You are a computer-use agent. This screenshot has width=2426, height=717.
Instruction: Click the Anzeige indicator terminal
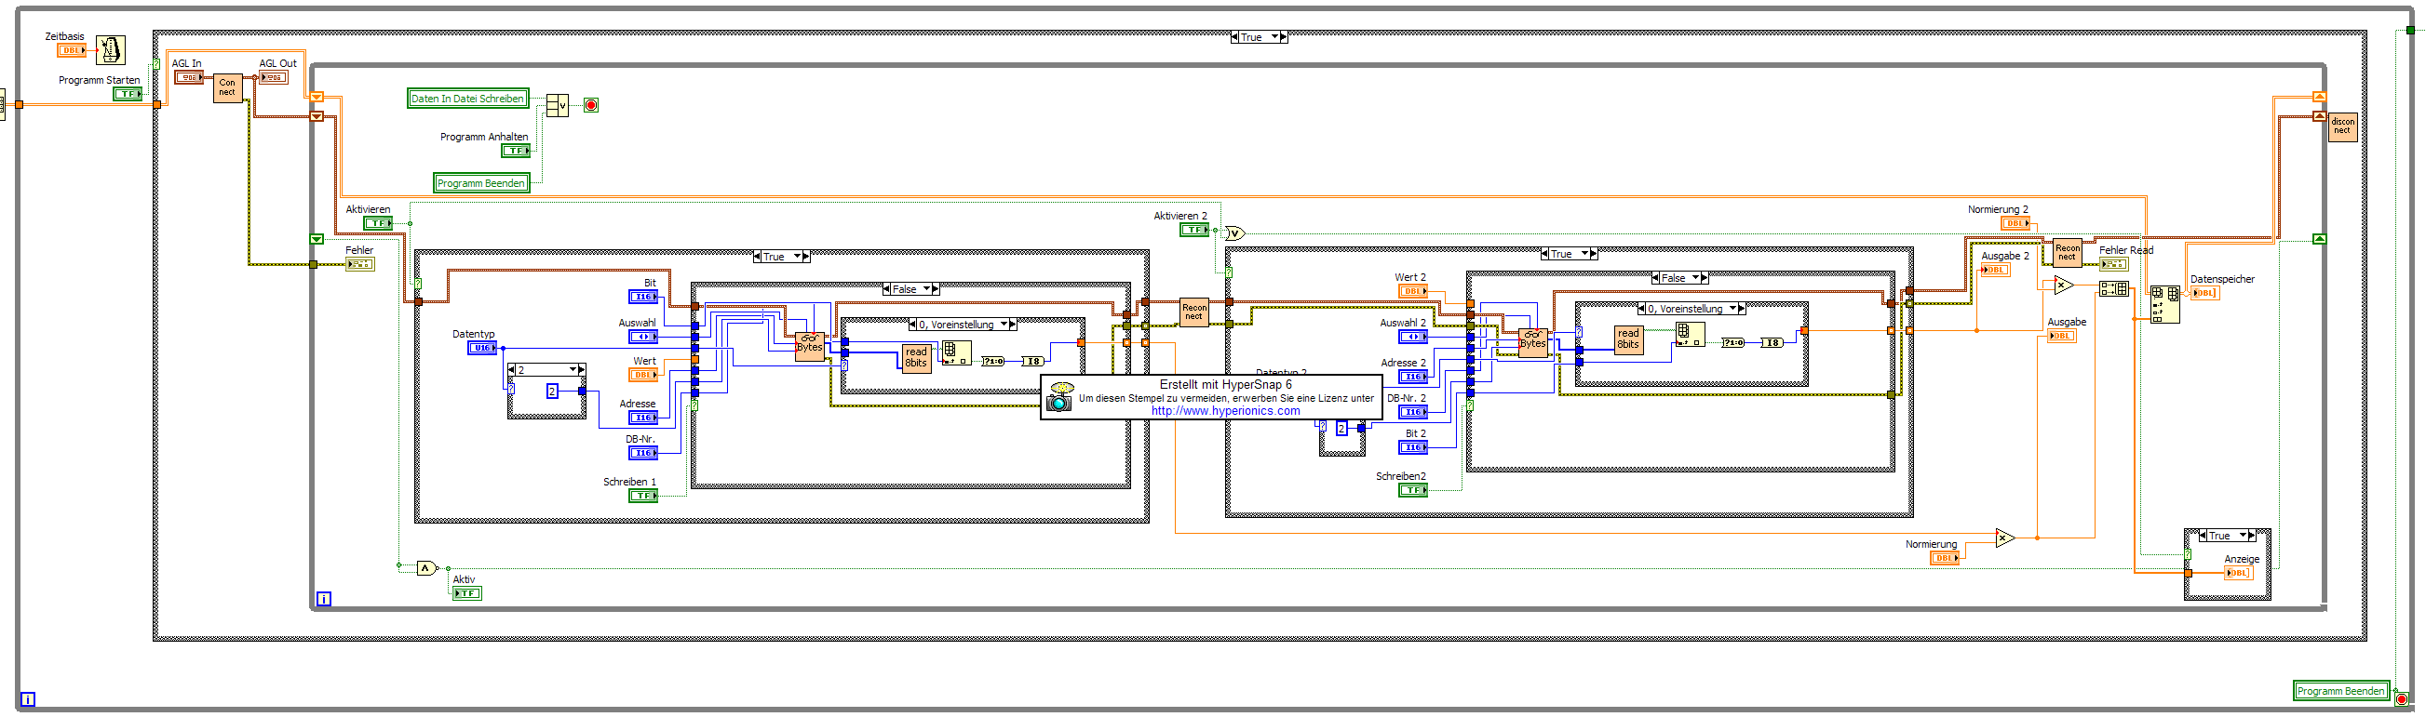[2239, 573]
